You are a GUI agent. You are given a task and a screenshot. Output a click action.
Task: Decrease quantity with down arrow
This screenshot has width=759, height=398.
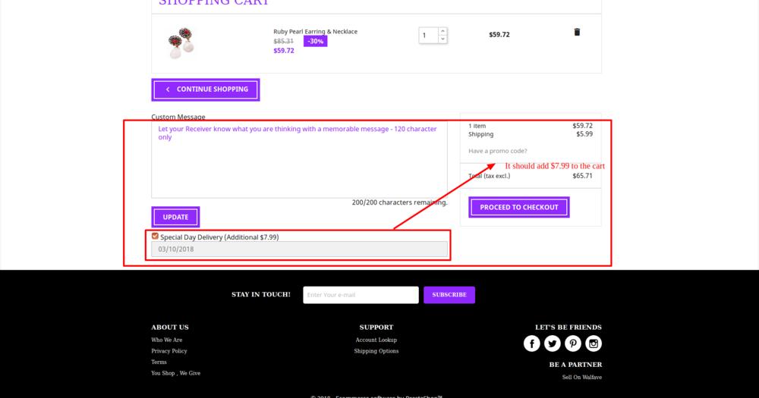[442, 39]
